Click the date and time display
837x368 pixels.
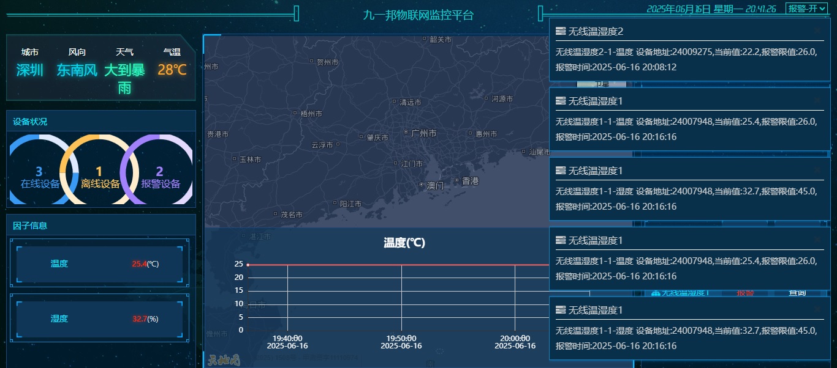[x=711, y=9]
